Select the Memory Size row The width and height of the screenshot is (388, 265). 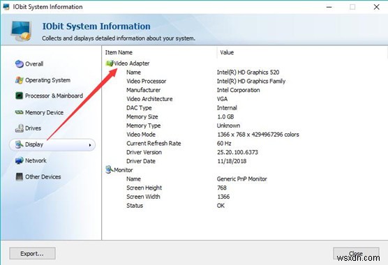(142, 116)
